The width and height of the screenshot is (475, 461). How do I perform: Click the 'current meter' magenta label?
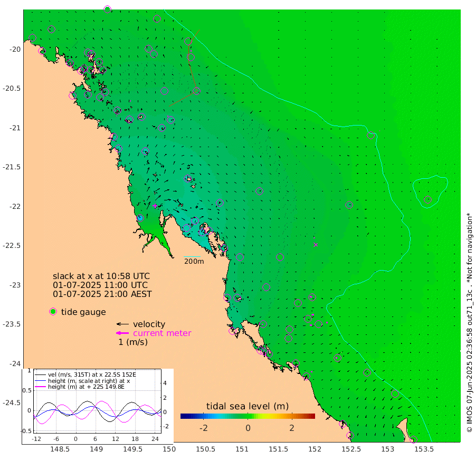(162, 333)
